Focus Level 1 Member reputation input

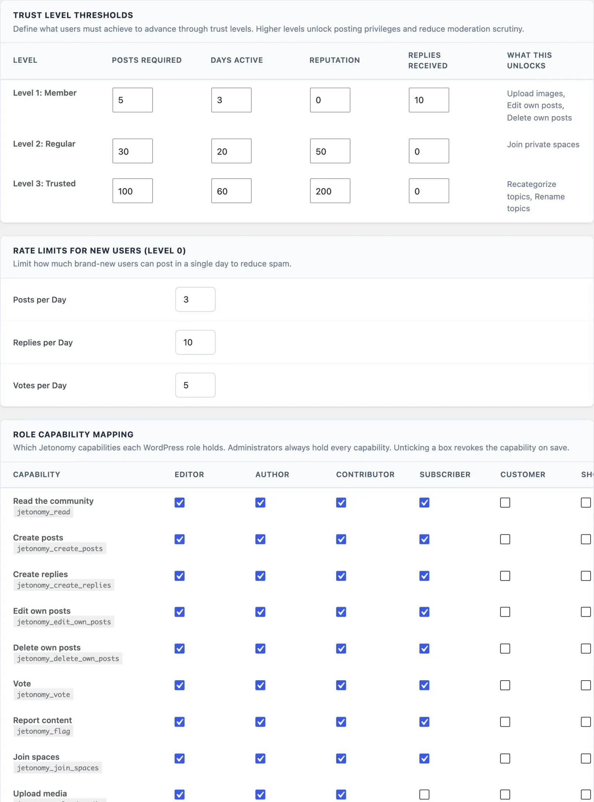click(330, 100)
